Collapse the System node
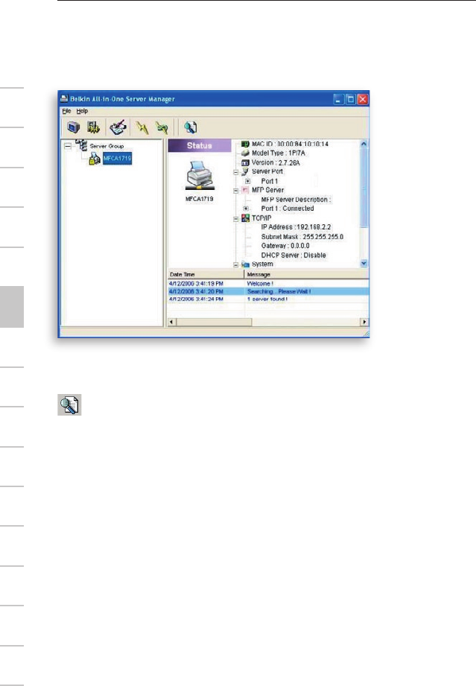The height and width of the screenshot is (686, 476). coord(236,265)
